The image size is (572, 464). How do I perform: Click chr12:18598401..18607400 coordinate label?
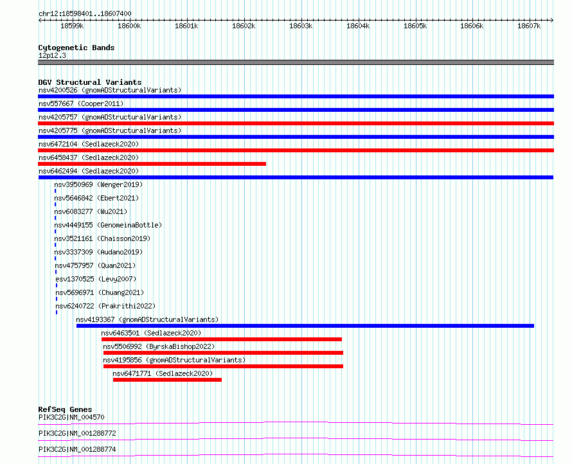coord(85,13)
